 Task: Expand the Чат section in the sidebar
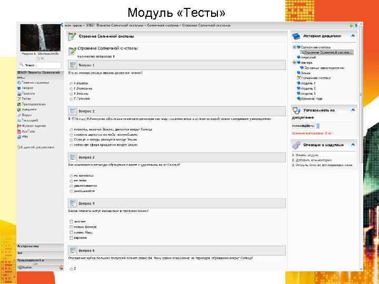click(40, 253)
